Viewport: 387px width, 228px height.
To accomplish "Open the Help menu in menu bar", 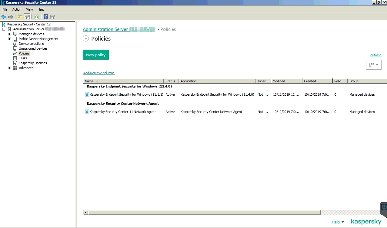I will point(41,9).
